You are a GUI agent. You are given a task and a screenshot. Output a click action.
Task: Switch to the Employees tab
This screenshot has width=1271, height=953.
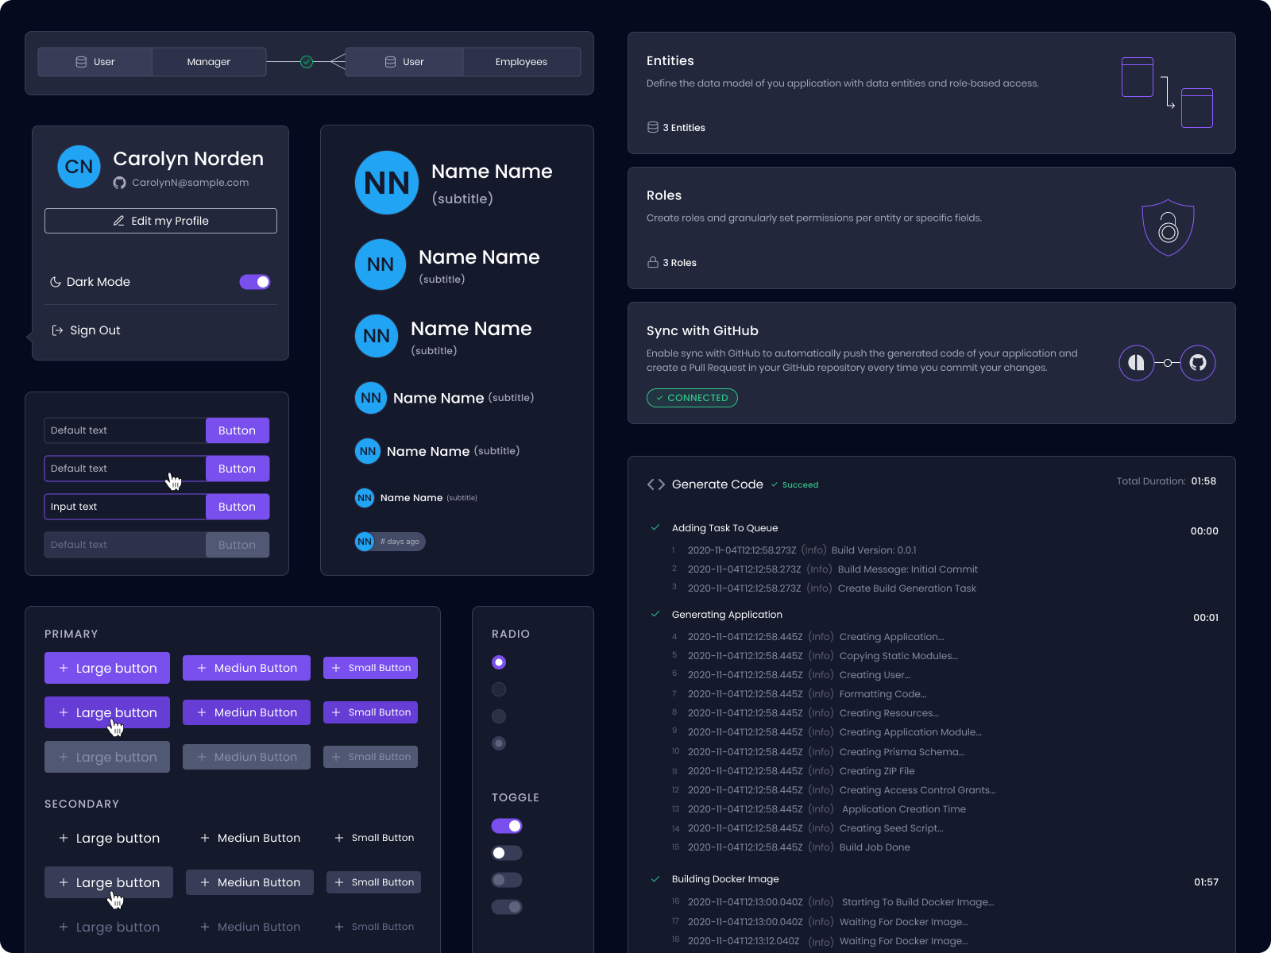click(521, 61)
